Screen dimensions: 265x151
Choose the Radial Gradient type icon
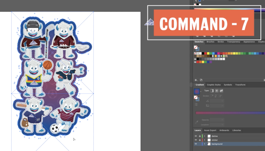pos(217,91)
